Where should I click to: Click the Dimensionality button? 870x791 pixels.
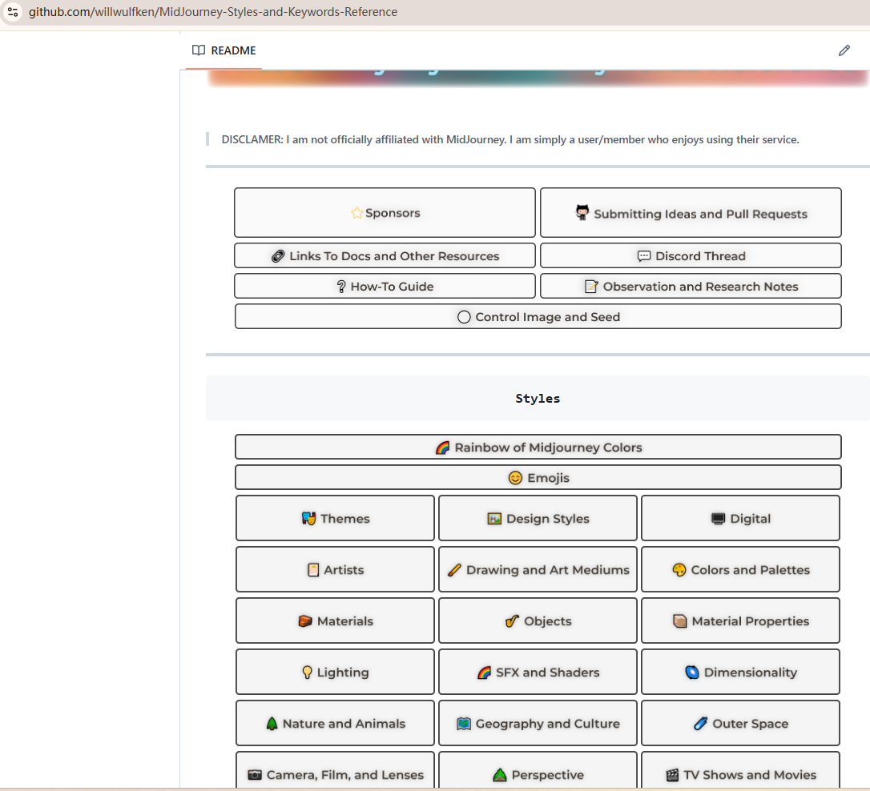741,672
